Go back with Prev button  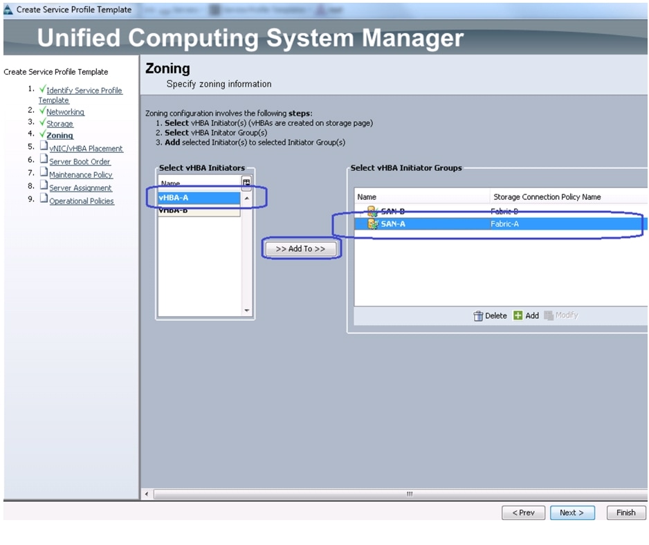coord(523,512)
